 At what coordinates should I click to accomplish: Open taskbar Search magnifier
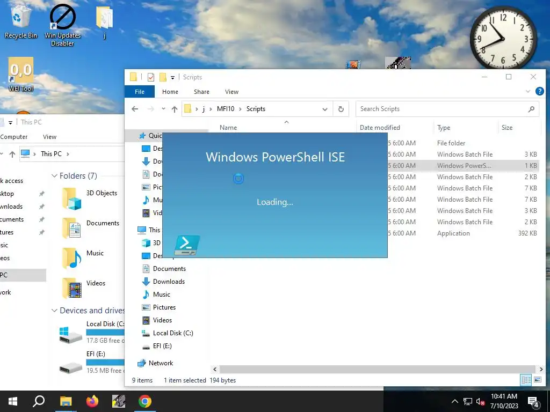tap(39, 401)
